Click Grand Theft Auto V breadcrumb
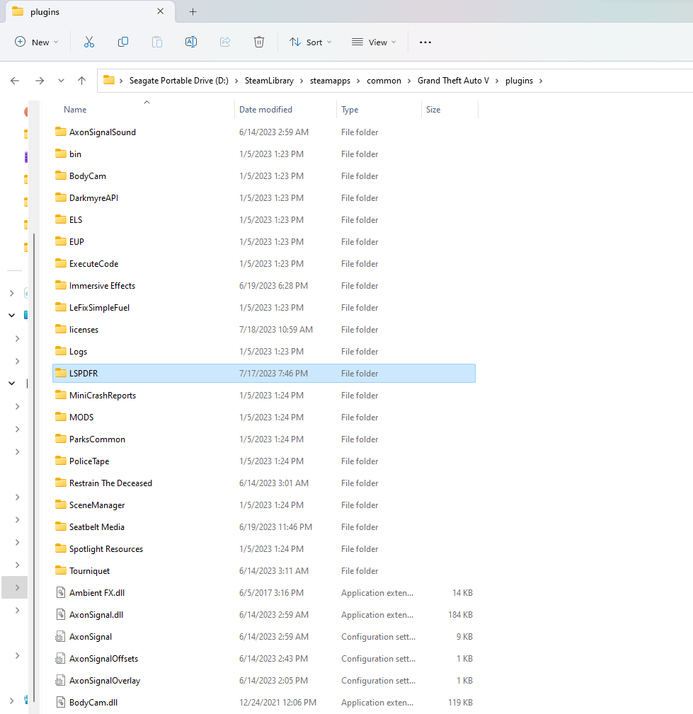This screenshot has height=714, width=693. coord(453,81)
